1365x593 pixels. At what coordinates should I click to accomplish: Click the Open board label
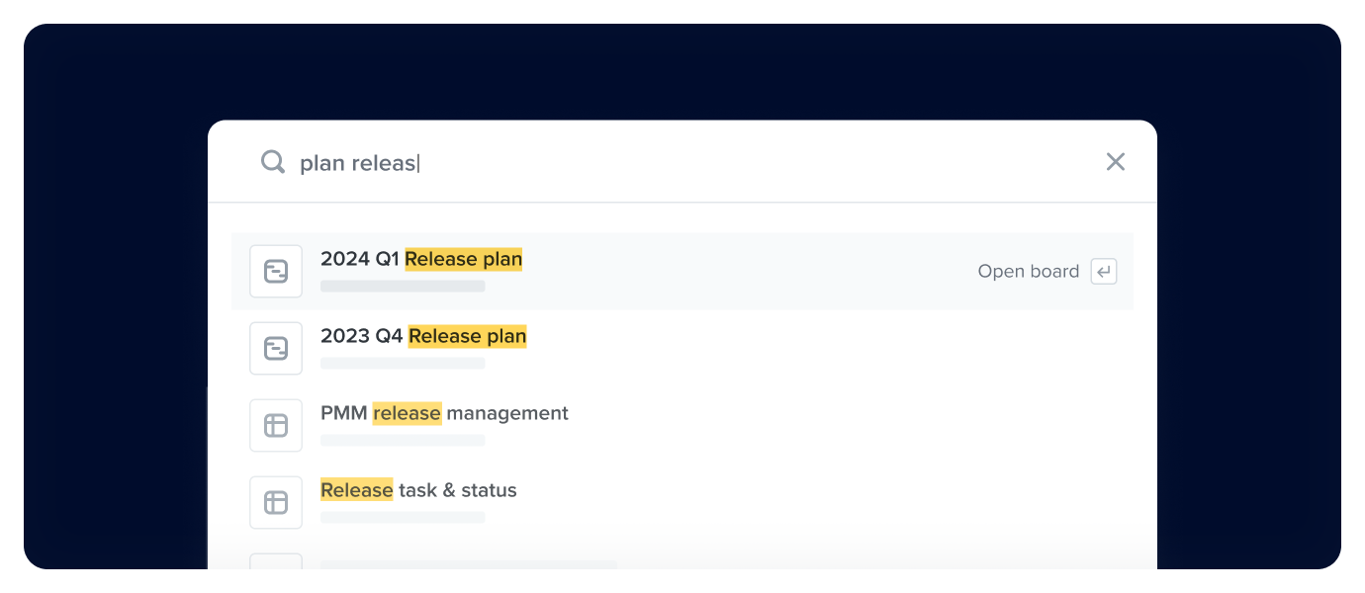coord(1029,271)
